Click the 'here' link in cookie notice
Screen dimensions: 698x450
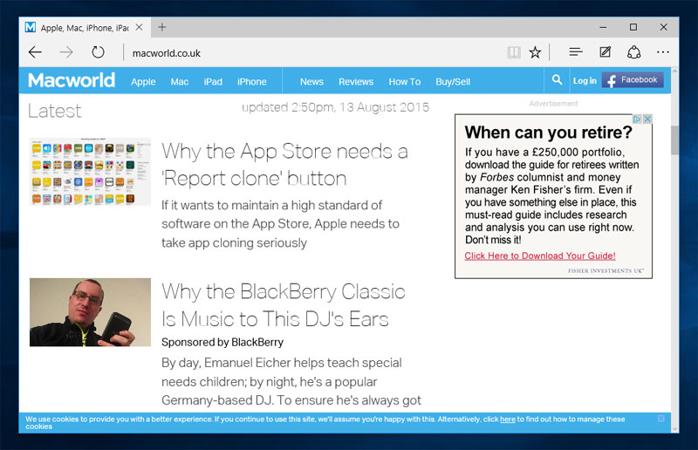point(508,419)
